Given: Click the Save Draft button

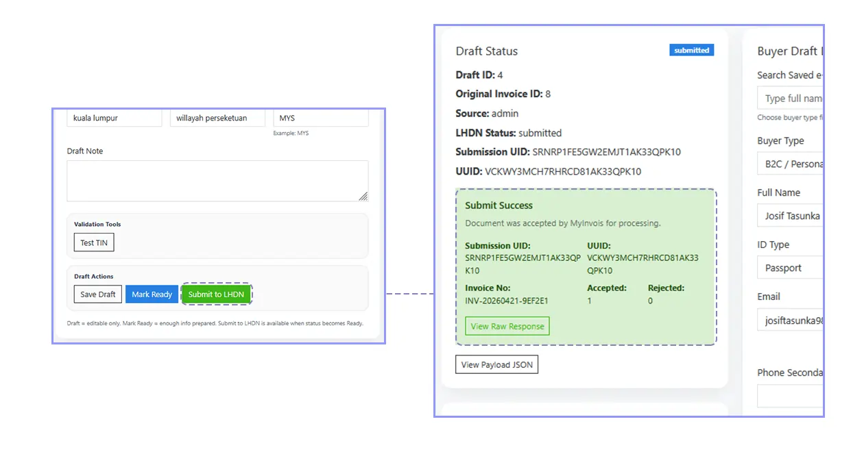Looking at the screenshot, I should (x=97, y=294).
